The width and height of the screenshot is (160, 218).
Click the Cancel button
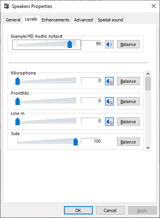(110, 210)
